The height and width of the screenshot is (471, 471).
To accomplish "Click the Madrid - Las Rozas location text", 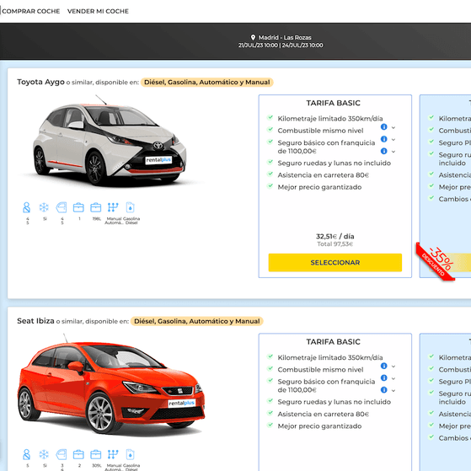I will [285, 38].
